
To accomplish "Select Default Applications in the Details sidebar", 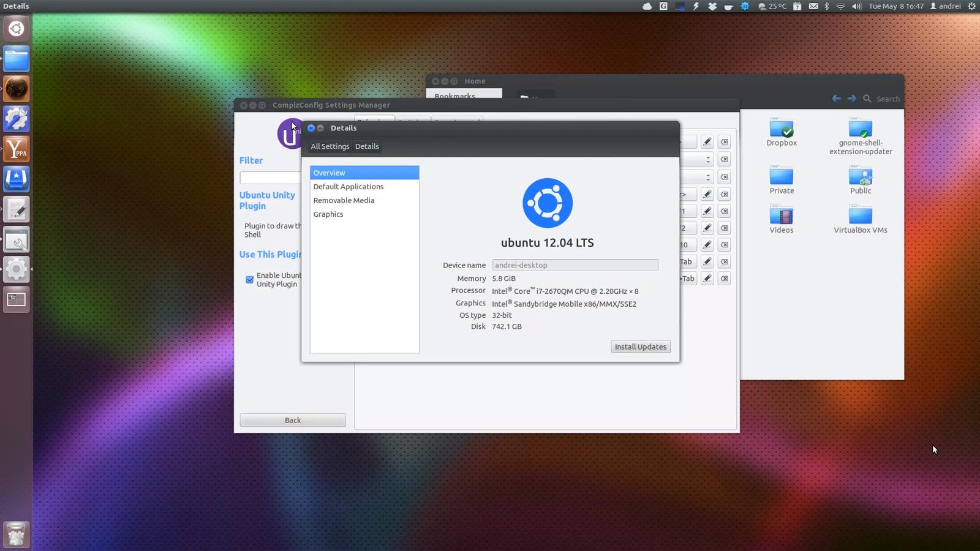I will coord(348,186).
